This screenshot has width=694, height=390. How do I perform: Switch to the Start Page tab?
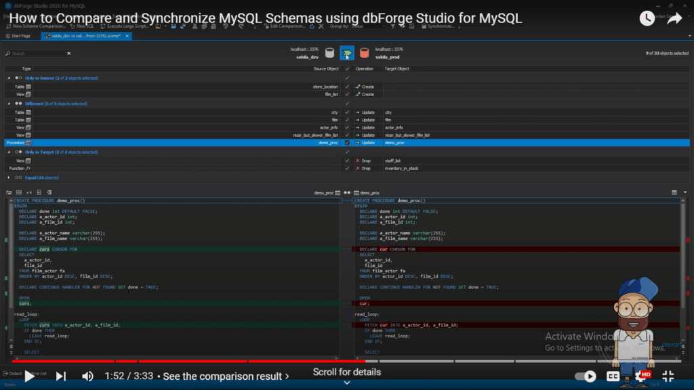point(20,36)
